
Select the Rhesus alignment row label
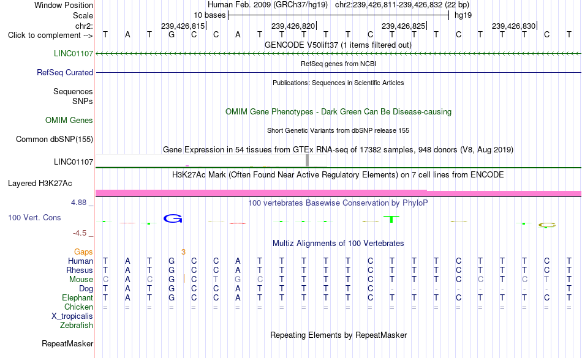coord(80,270)
